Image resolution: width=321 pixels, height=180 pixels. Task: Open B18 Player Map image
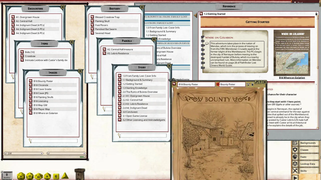pos(42,109)
